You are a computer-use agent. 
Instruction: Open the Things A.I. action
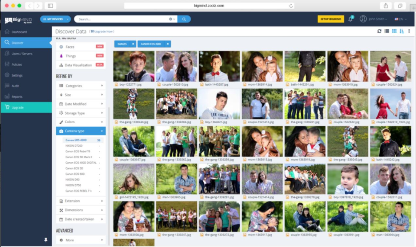click(x=81, y=56)
